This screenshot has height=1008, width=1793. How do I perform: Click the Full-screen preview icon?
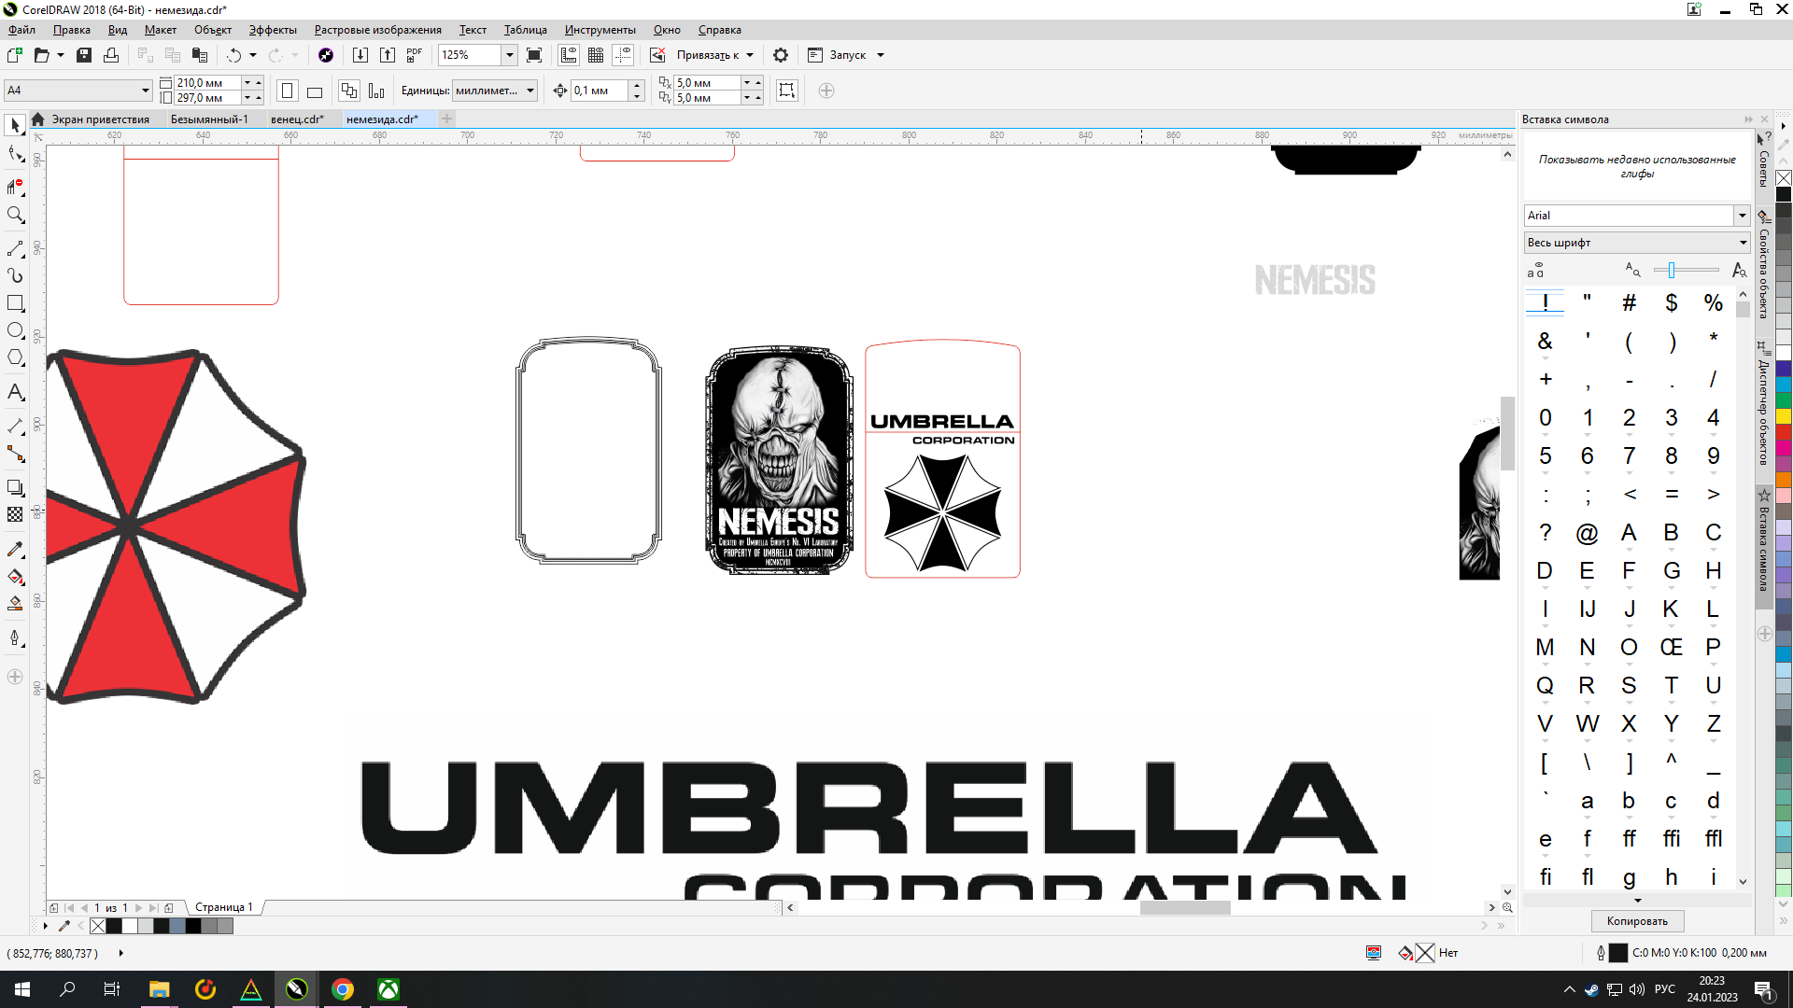534,55
